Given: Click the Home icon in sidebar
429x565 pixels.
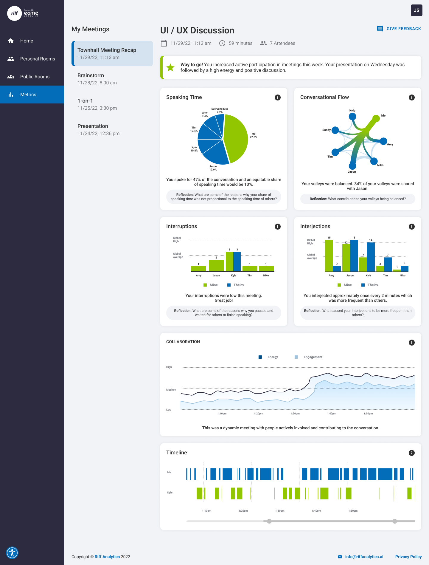Looking at the screenshot, I should 11,41.
